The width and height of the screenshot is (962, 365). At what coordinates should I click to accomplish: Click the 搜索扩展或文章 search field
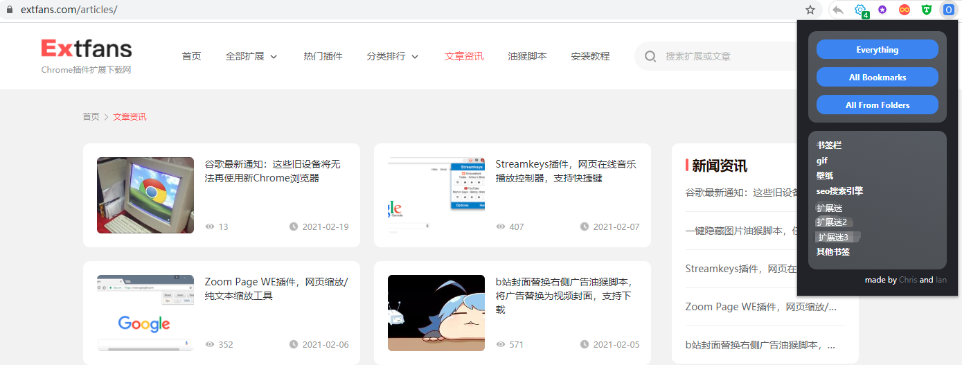coord(720,56)
